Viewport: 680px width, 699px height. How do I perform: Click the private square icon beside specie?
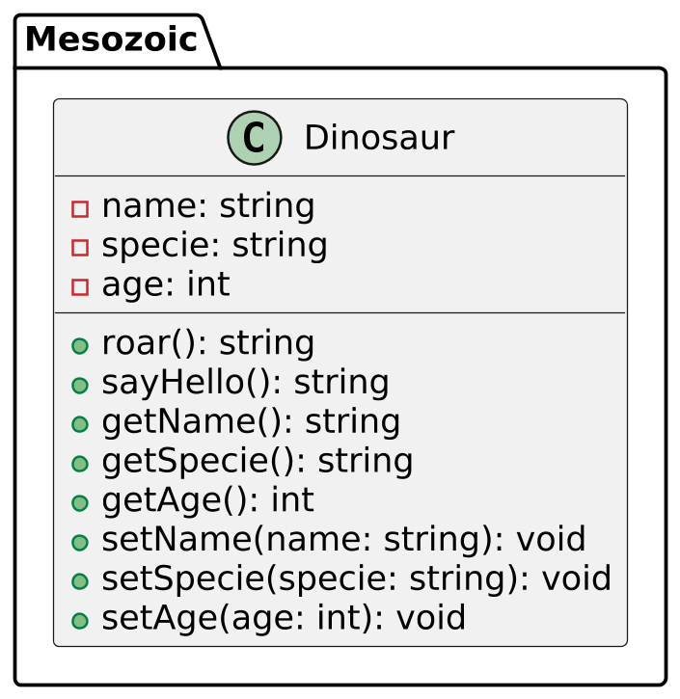tap(80, 248)
